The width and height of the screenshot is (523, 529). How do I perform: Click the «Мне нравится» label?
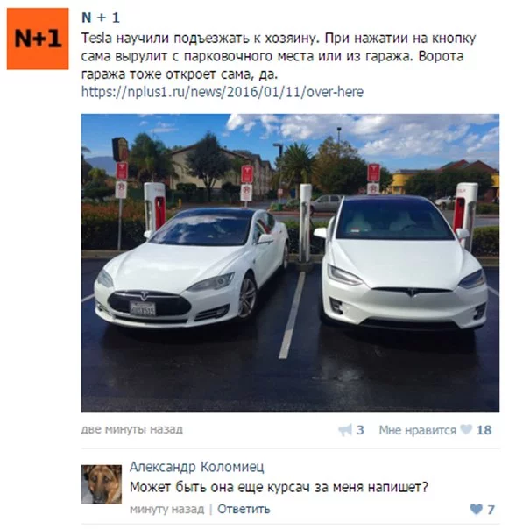pos(417,430)
